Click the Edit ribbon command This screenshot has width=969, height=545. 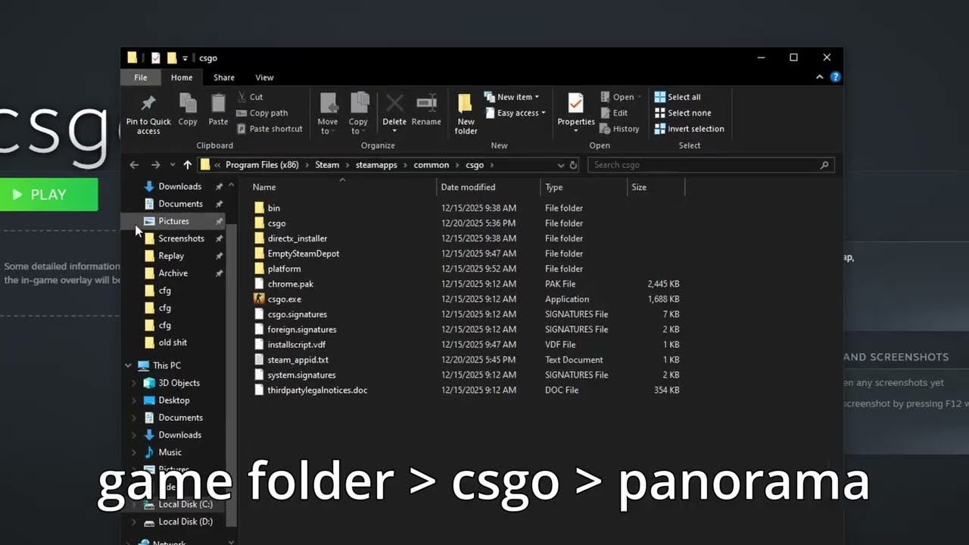pos(614,113)
